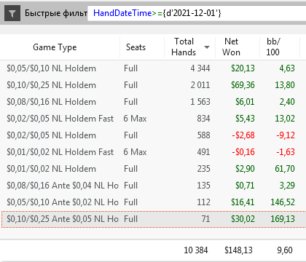Select the $0,10/$0,25 NL Holdem row

click(x=153, y=85)
